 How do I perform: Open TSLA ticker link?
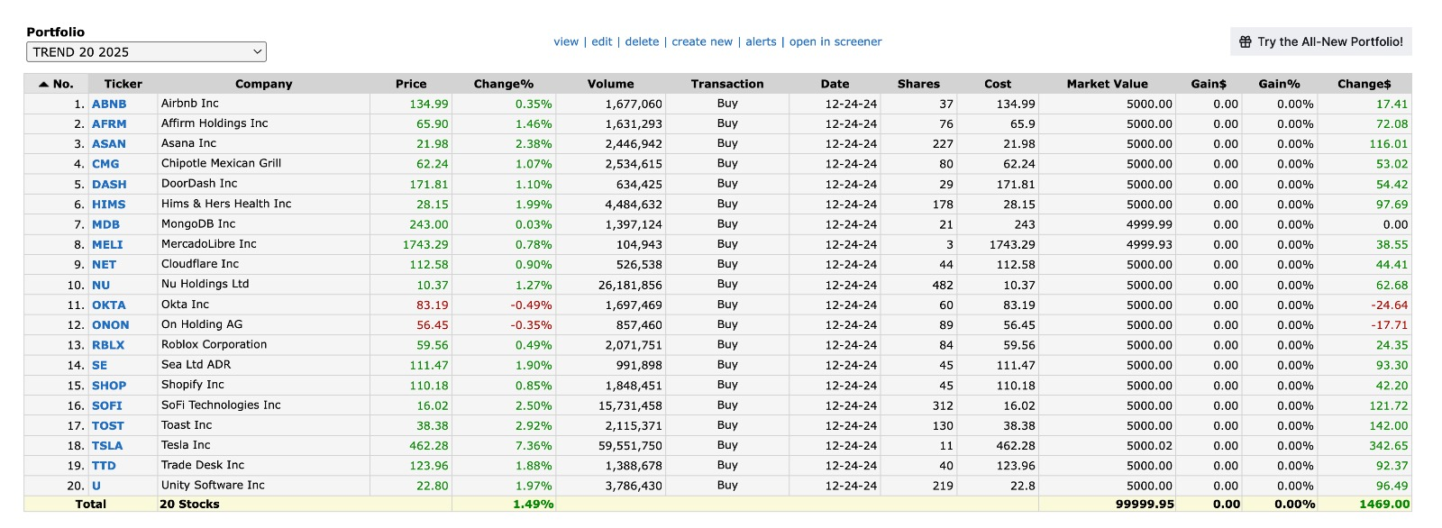click(x=107, y=446)
